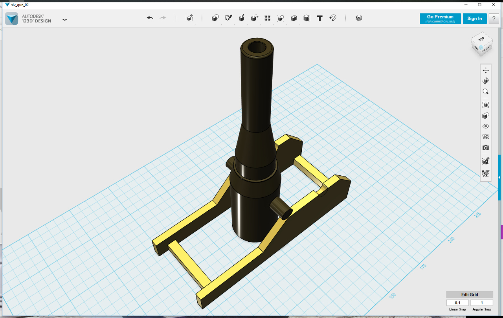Select the Measure tool
The image size is (503, 318).
(307, 18)
